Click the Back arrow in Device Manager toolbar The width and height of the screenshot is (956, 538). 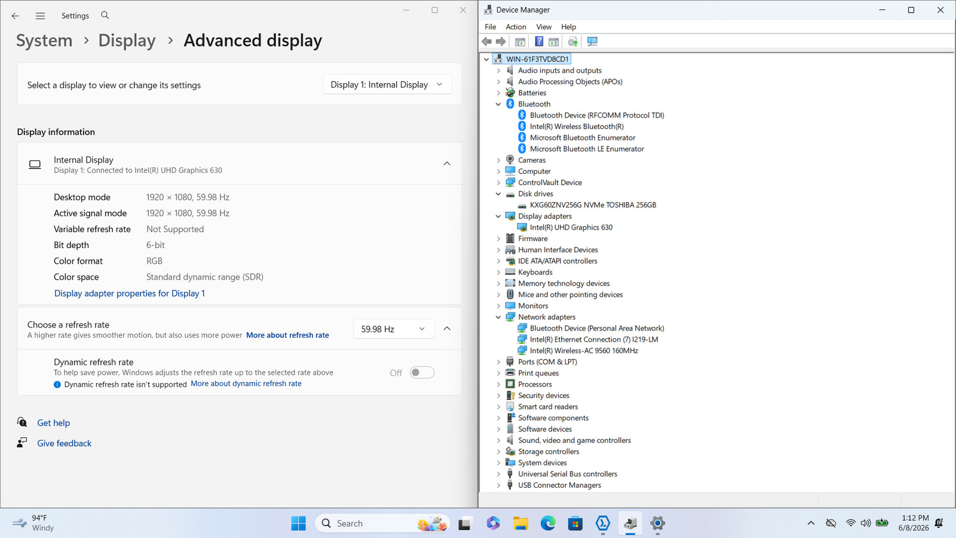pos(486,41)
